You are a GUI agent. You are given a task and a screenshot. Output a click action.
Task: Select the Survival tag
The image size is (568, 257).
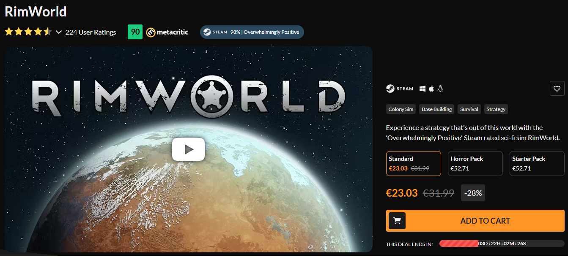[469, 109]
